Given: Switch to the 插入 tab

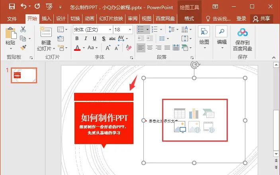Looking at the screenshot, I should pyautogui.click(x=47, y=18).
